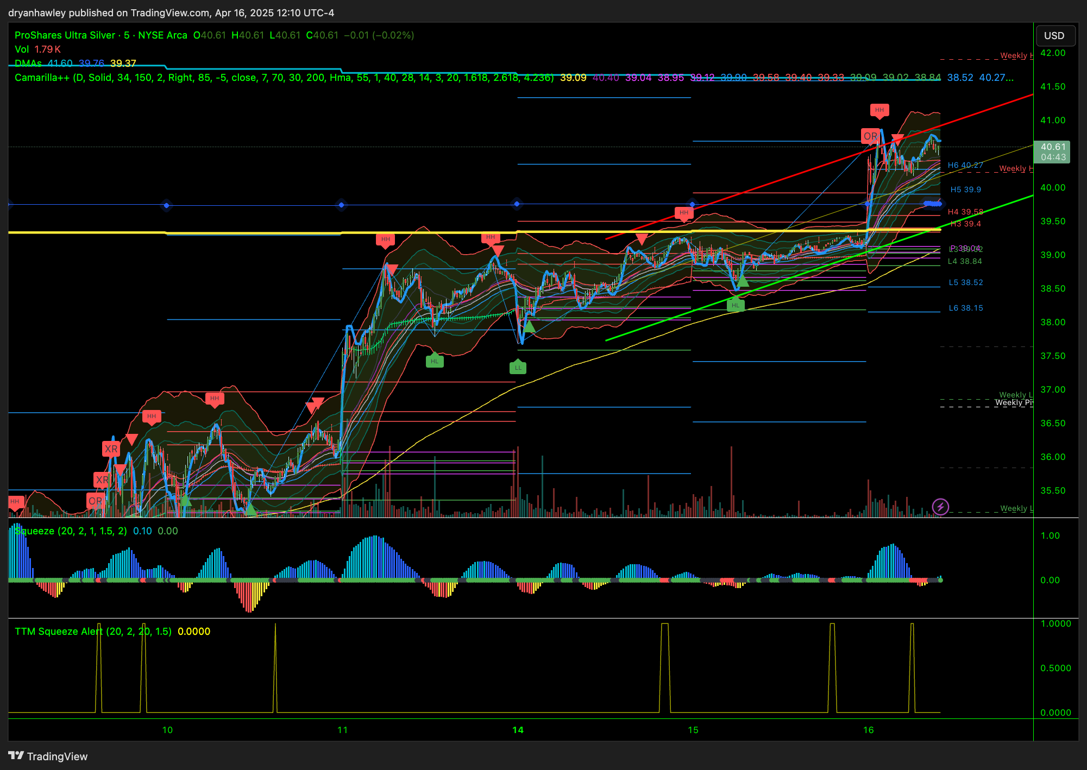Screen dimensions: 1087x770
Task: Click the TTM Squeeze Alert value 0.0000
Action: pyautogui.click(x=194, y=632)
